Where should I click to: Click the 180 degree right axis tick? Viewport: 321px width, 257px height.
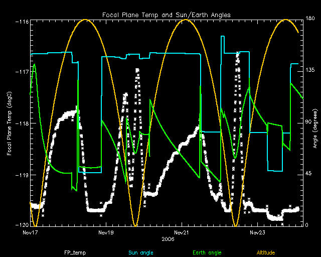310,20
